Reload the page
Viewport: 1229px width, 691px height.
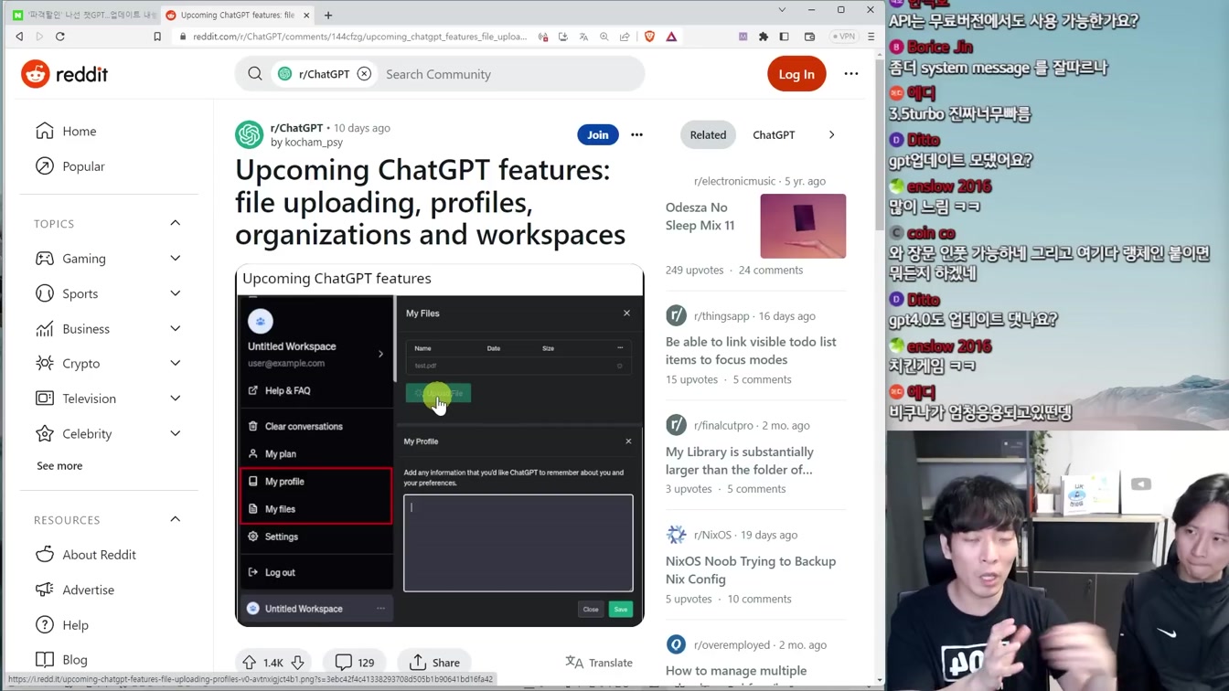(60, 37)
